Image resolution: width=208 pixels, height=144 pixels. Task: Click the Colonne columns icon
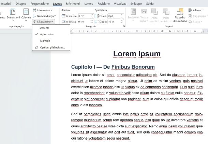pos(26,12)
